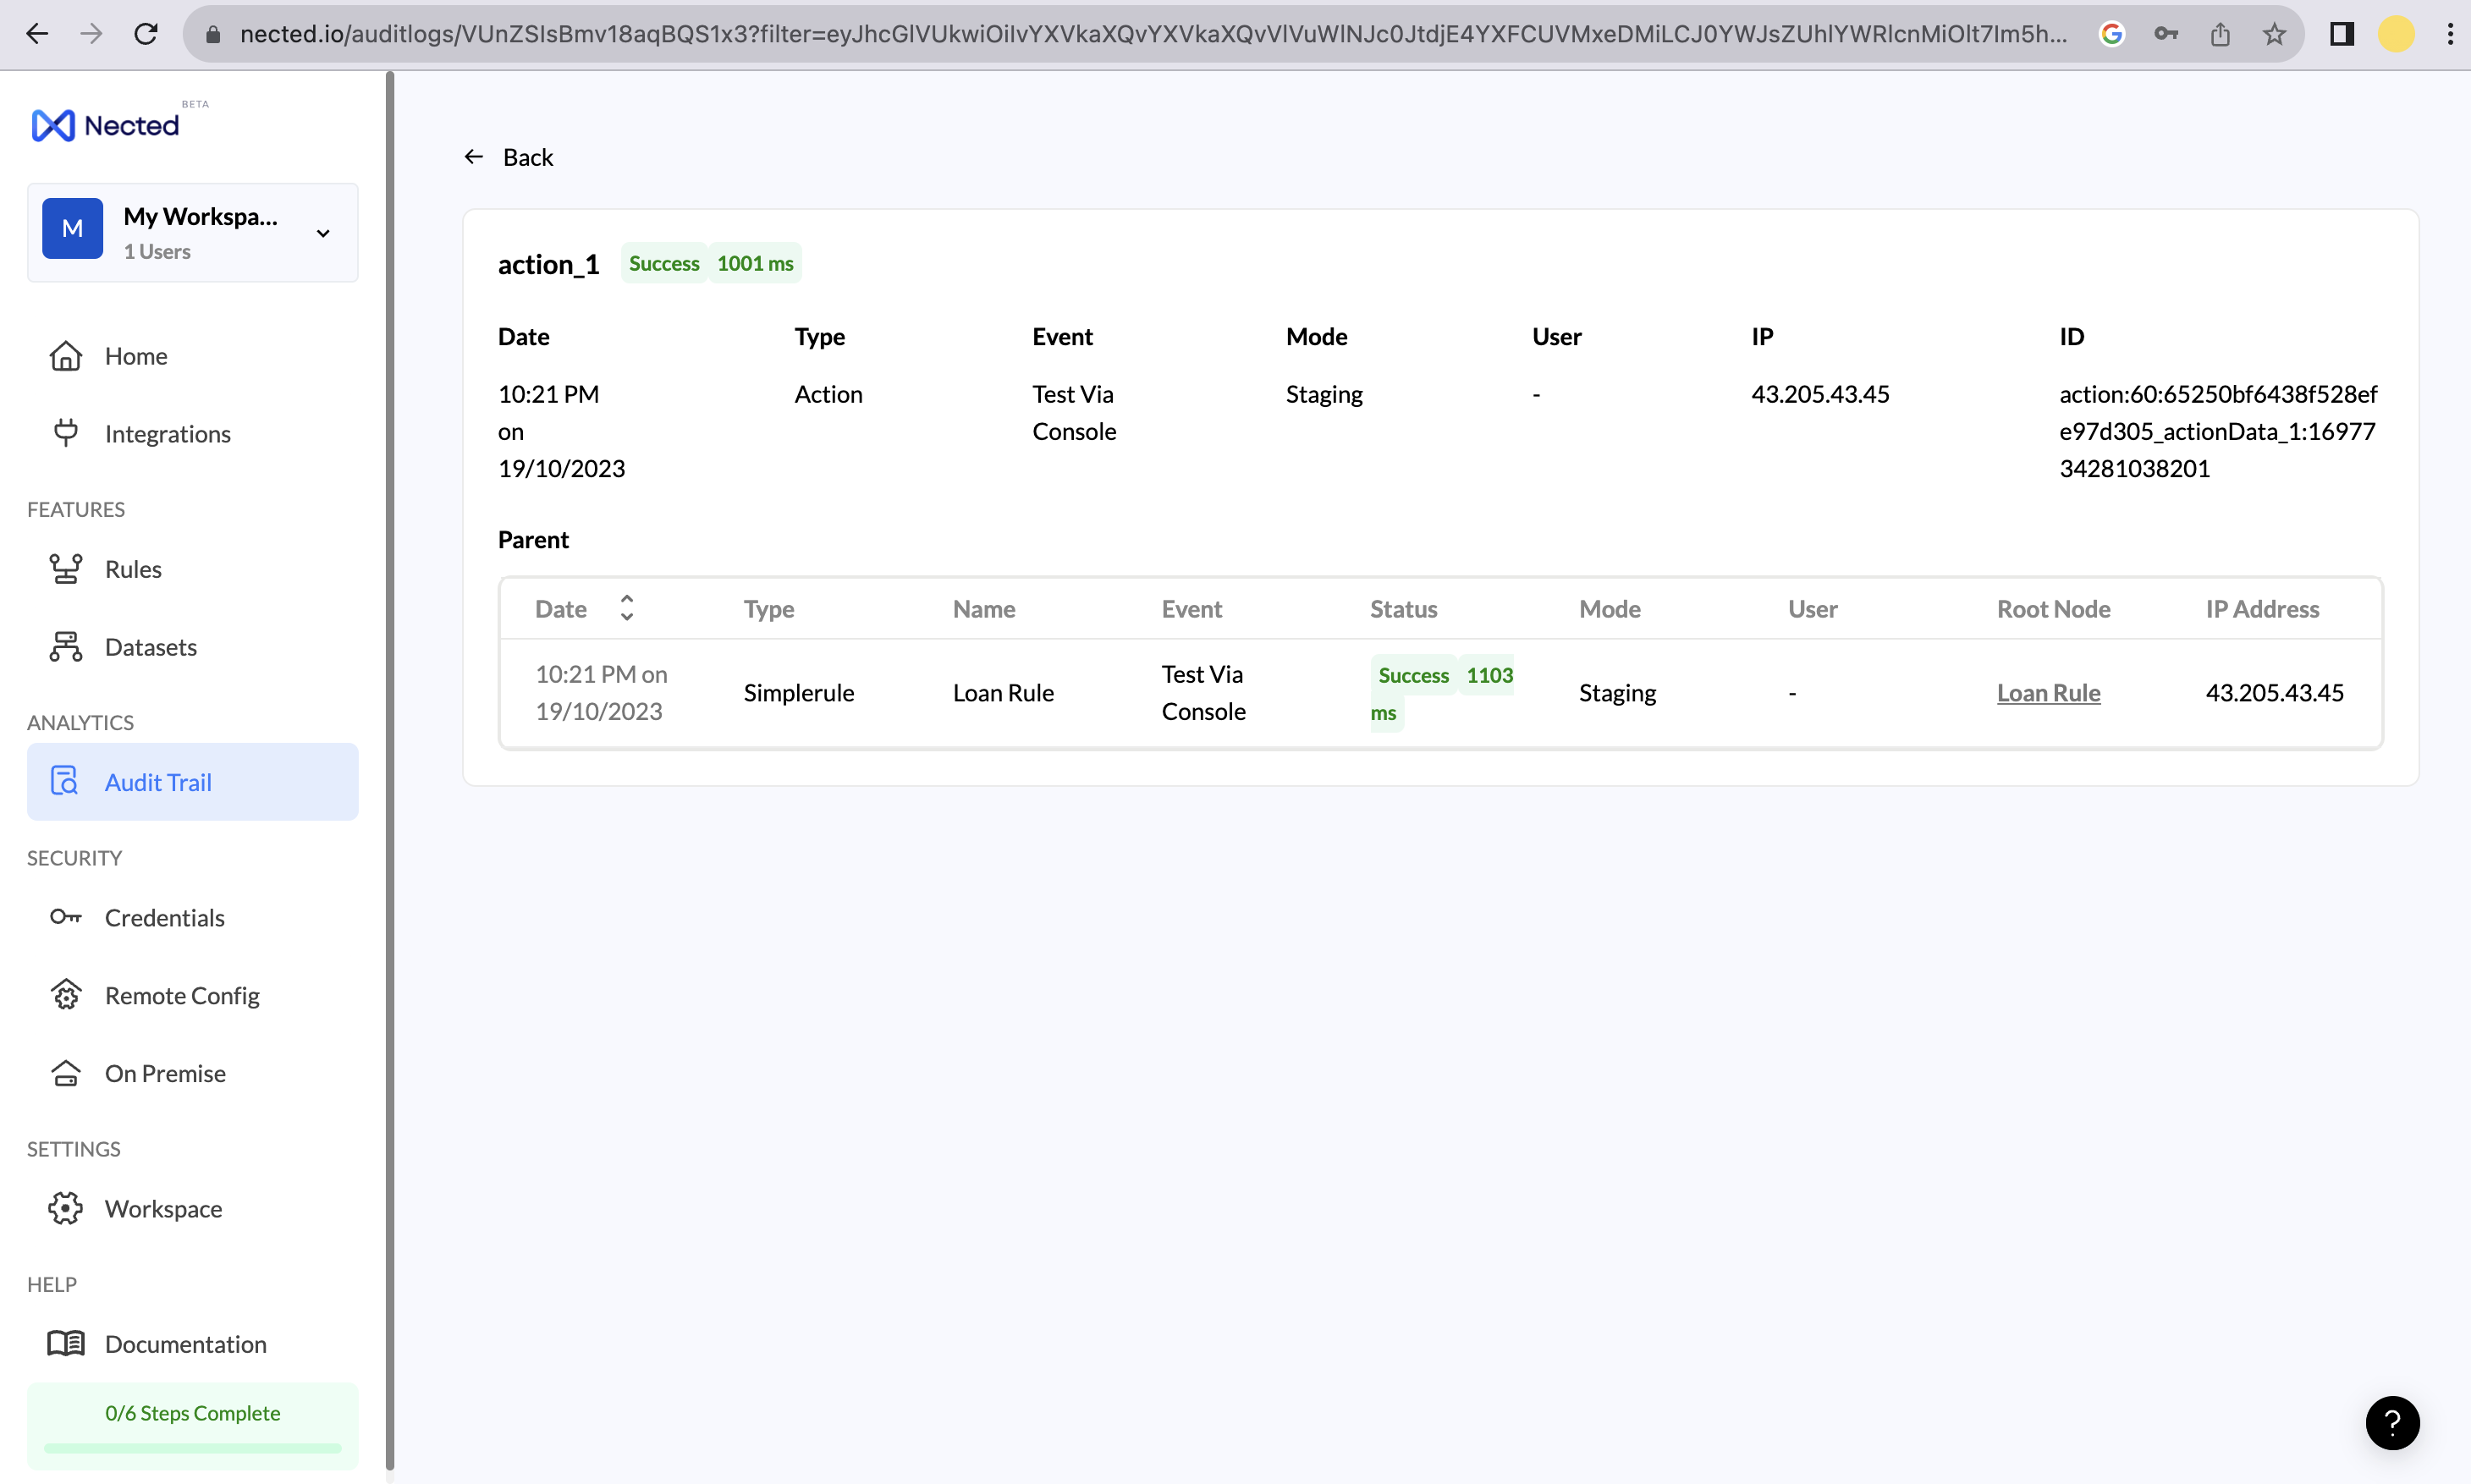The image size is (2471, 1484).
Task: Click the On Premise icon
Action: [66, 1073]
